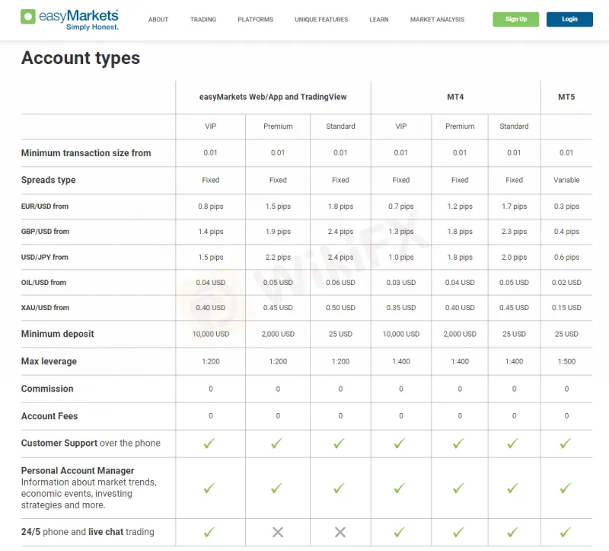Click the Account Fees row label
Viewport: 609px width, 551px height.
pos(49,416)
